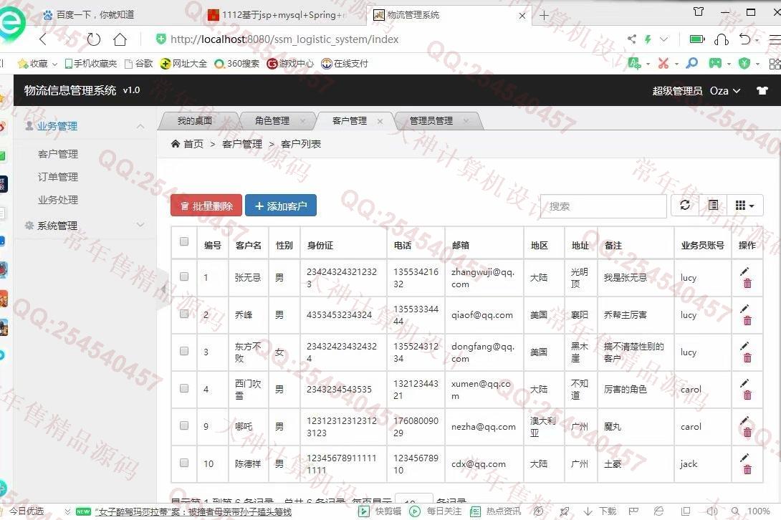
Task: Open a new browser tab
Action: (x=544, y=16)
